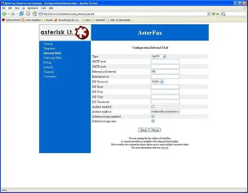248x193 pixels.
Task: Click the throbber icon at menu bar right
Action: coord(245,8)
